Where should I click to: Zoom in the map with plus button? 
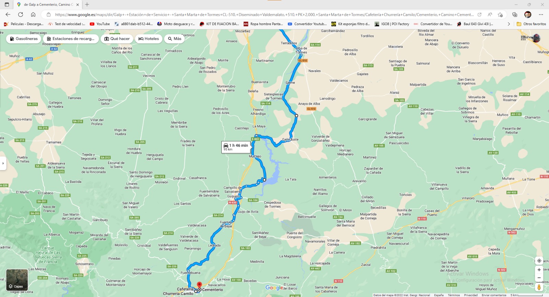539,270
